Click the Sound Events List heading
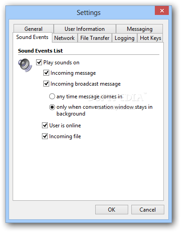The height and width of the screenshot is (232, 181). point(40,51)
